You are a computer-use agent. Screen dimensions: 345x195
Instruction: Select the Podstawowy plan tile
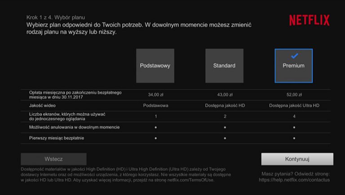pyautogui.click(x=155, y=65)
